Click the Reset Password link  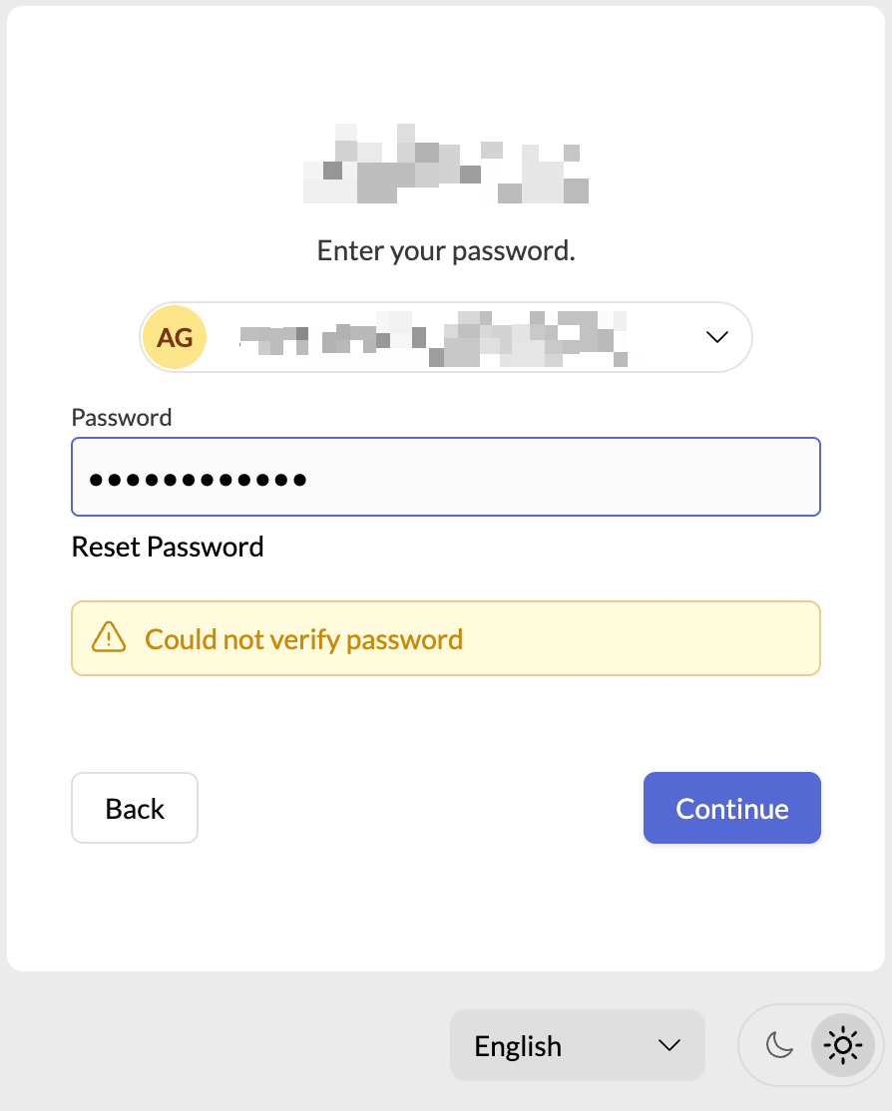(168, 547)
